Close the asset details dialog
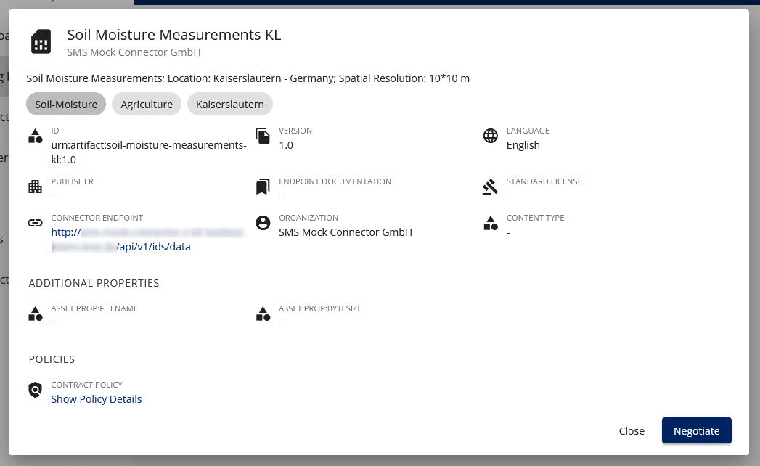760x466 pixels. tap(632, 431)
